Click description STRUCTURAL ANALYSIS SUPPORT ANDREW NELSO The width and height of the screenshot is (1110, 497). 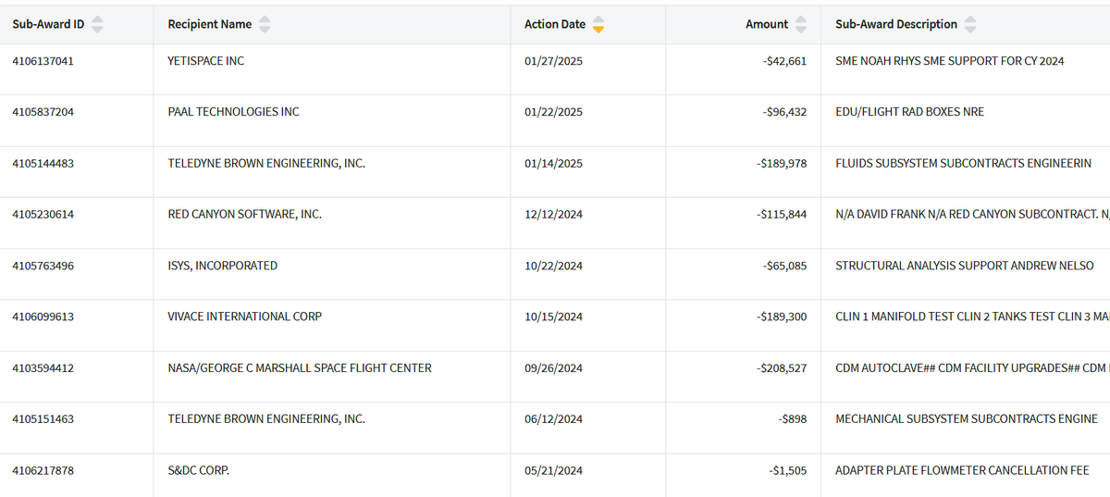[965, 266]
